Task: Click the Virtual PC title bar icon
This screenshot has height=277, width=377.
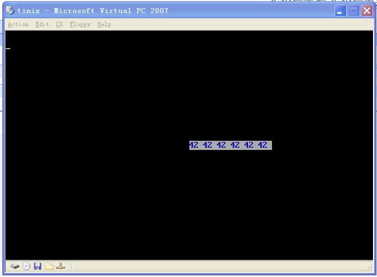Action: [x=10, y=10]
